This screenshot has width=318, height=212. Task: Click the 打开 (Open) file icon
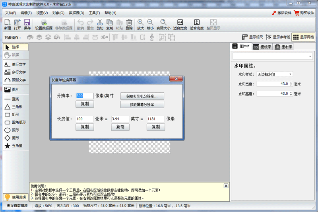17,24
